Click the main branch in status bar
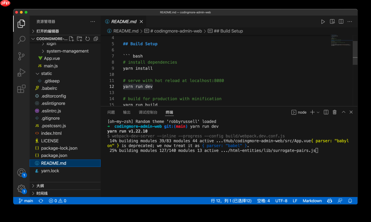 point(26,201)
